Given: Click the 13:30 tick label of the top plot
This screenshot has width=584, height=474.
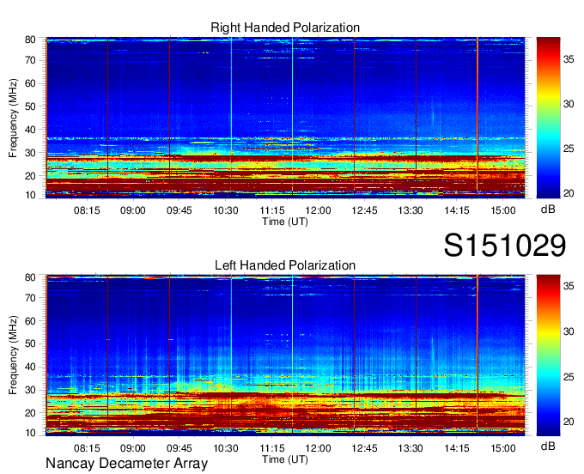Looking at the screenshot, I should 411,210.
